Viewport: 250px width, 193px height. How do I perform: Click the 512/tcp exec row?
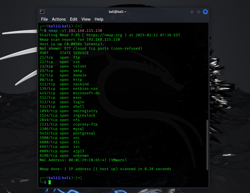pos(61,98)
